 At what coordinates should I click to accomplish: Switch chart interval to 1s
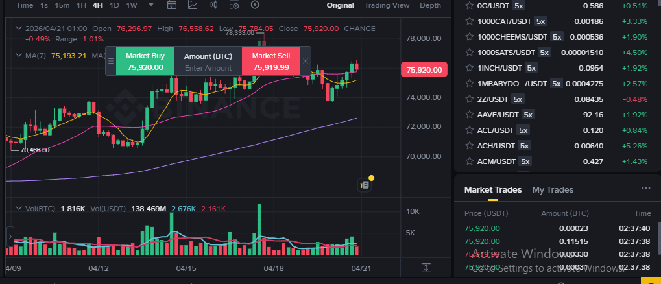tap(44, 5)
